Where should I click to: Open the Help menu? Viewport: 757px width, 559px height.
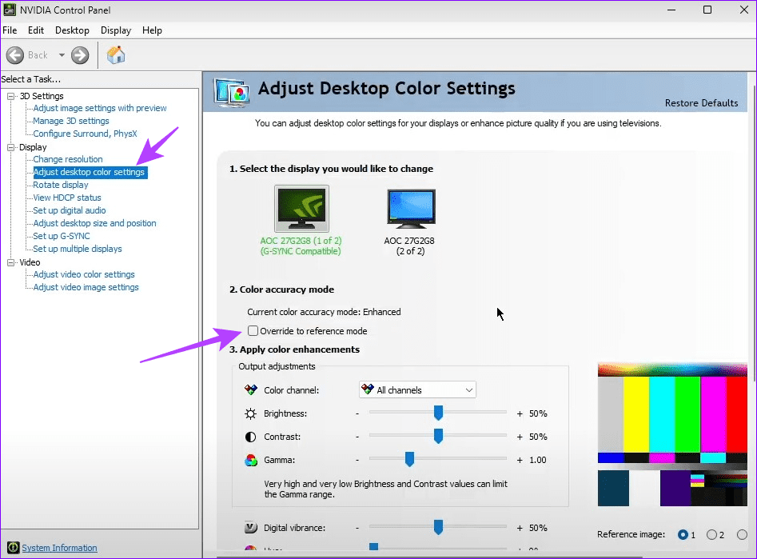click(x=152, y=30)
